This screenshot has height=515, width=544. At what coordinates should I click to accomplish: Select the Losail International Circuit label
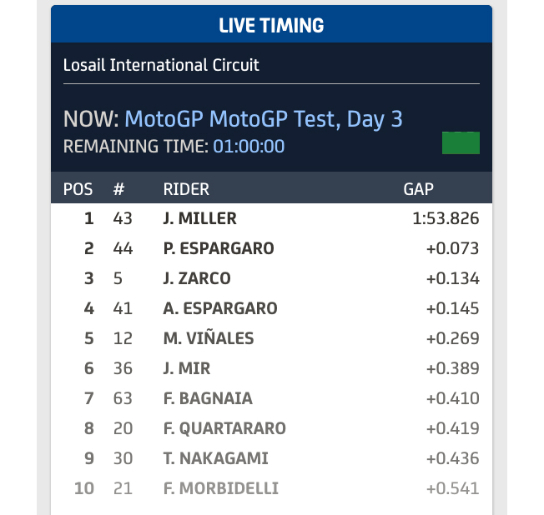(x=161, y=65)
